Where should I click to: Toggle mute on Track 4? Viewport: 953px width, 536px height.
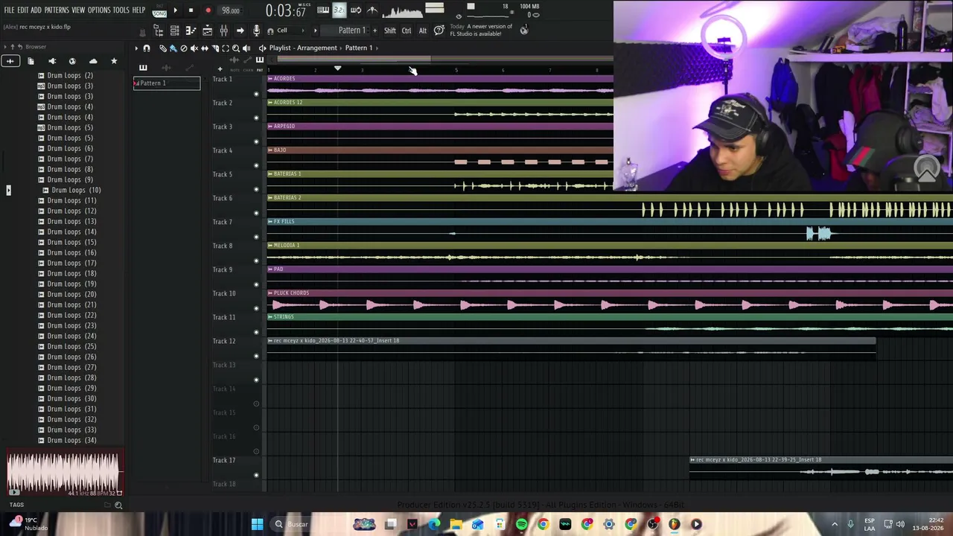(256, 165)
